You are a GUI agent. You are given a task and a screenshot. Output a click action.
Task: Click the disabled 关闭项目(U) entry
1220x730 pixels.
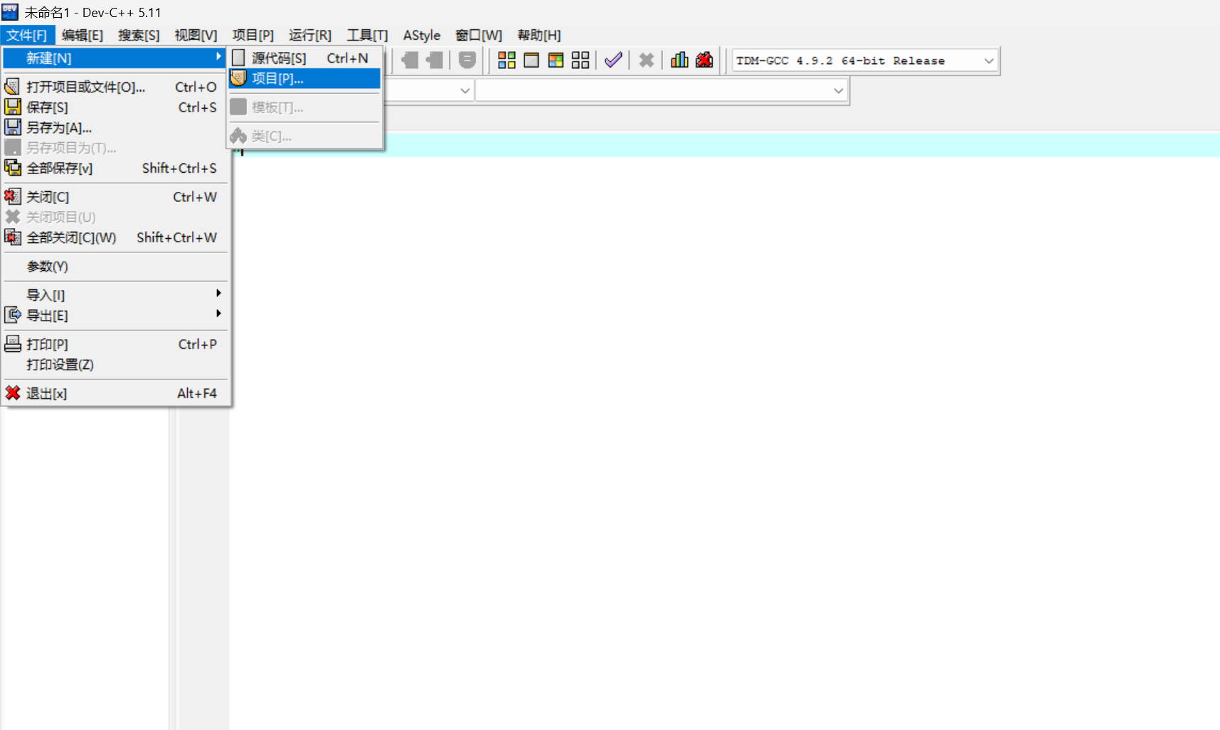click(x=114, y=217)
